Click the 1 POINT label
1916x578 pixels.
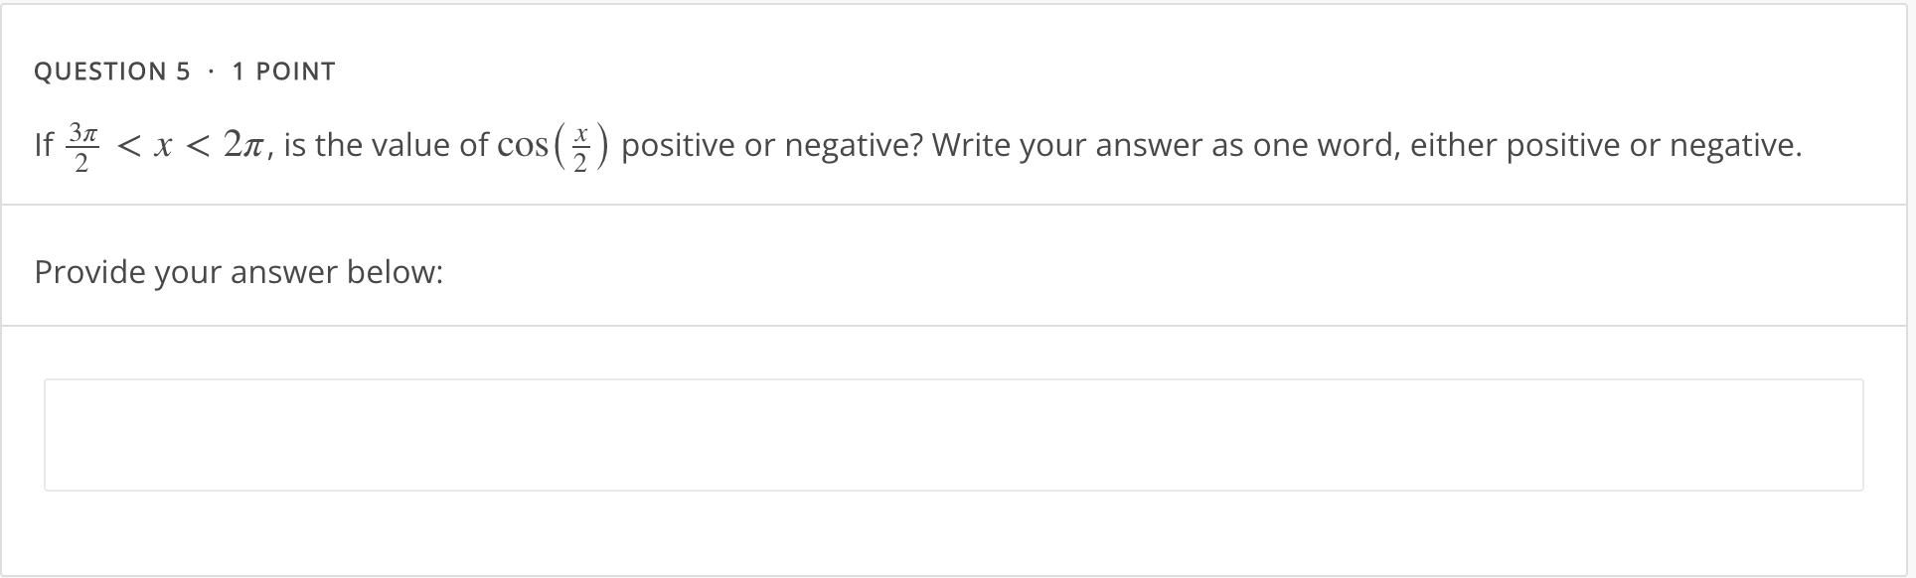coord(282,71)
